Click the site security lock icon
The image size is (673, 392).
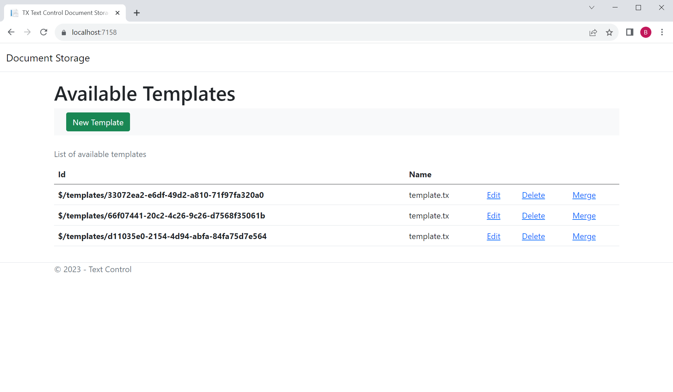[63, 32]
